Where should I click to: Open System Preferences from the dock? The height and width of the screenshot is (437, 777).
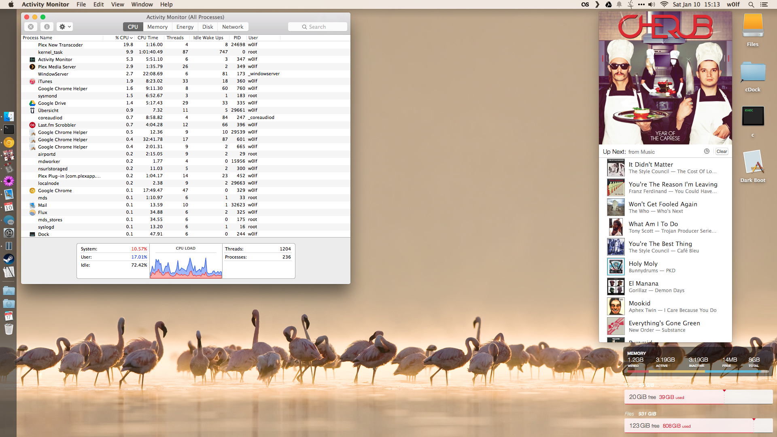[9, 233]
